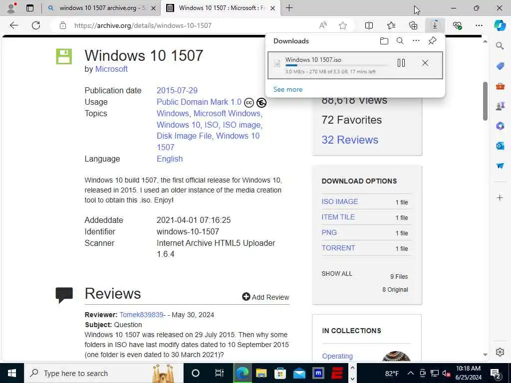Open Task View on the taskbar
Screen dimensions: 511x383
220,373
